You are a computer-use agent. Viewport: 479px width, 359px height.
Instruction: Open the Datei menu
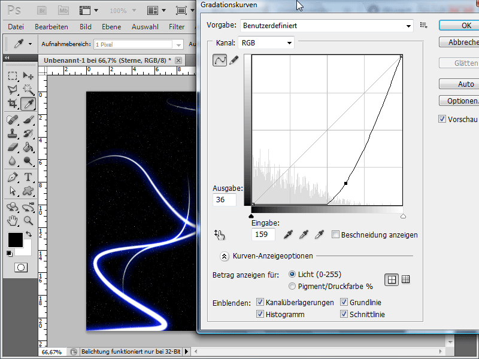[16, 27]
